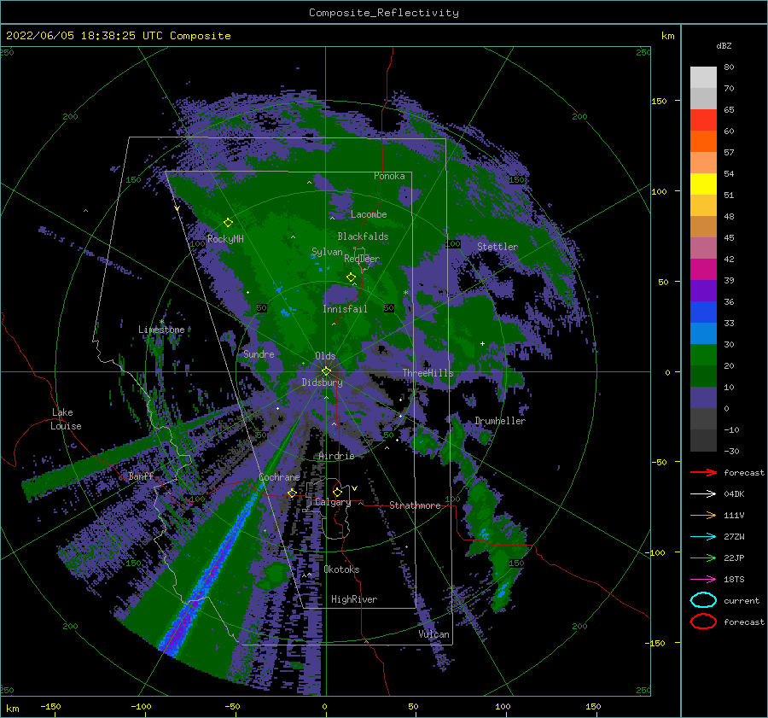The image size is (768, 718).
Task: Click the Composite_Reflectivity title
Action: coord(384,13)
